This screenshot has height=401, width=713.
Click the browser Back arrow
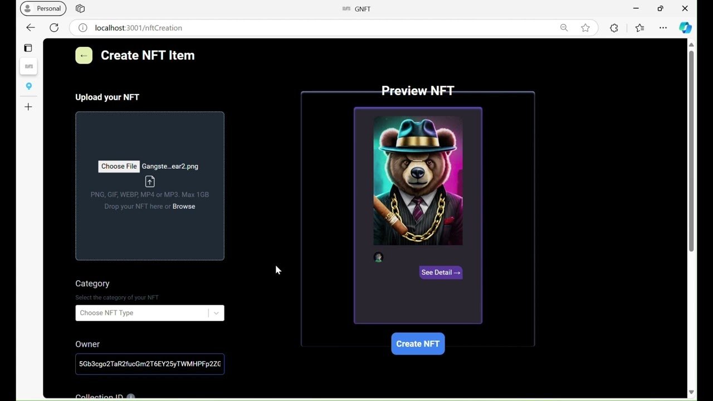[x=31, y=28]
